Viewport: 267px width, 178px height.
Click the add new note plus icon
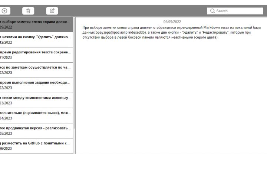[x=4, y=11]
